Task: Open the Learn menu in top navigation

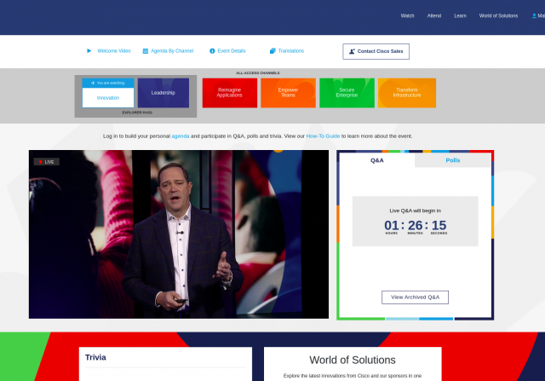Action: tap(460, 15)
